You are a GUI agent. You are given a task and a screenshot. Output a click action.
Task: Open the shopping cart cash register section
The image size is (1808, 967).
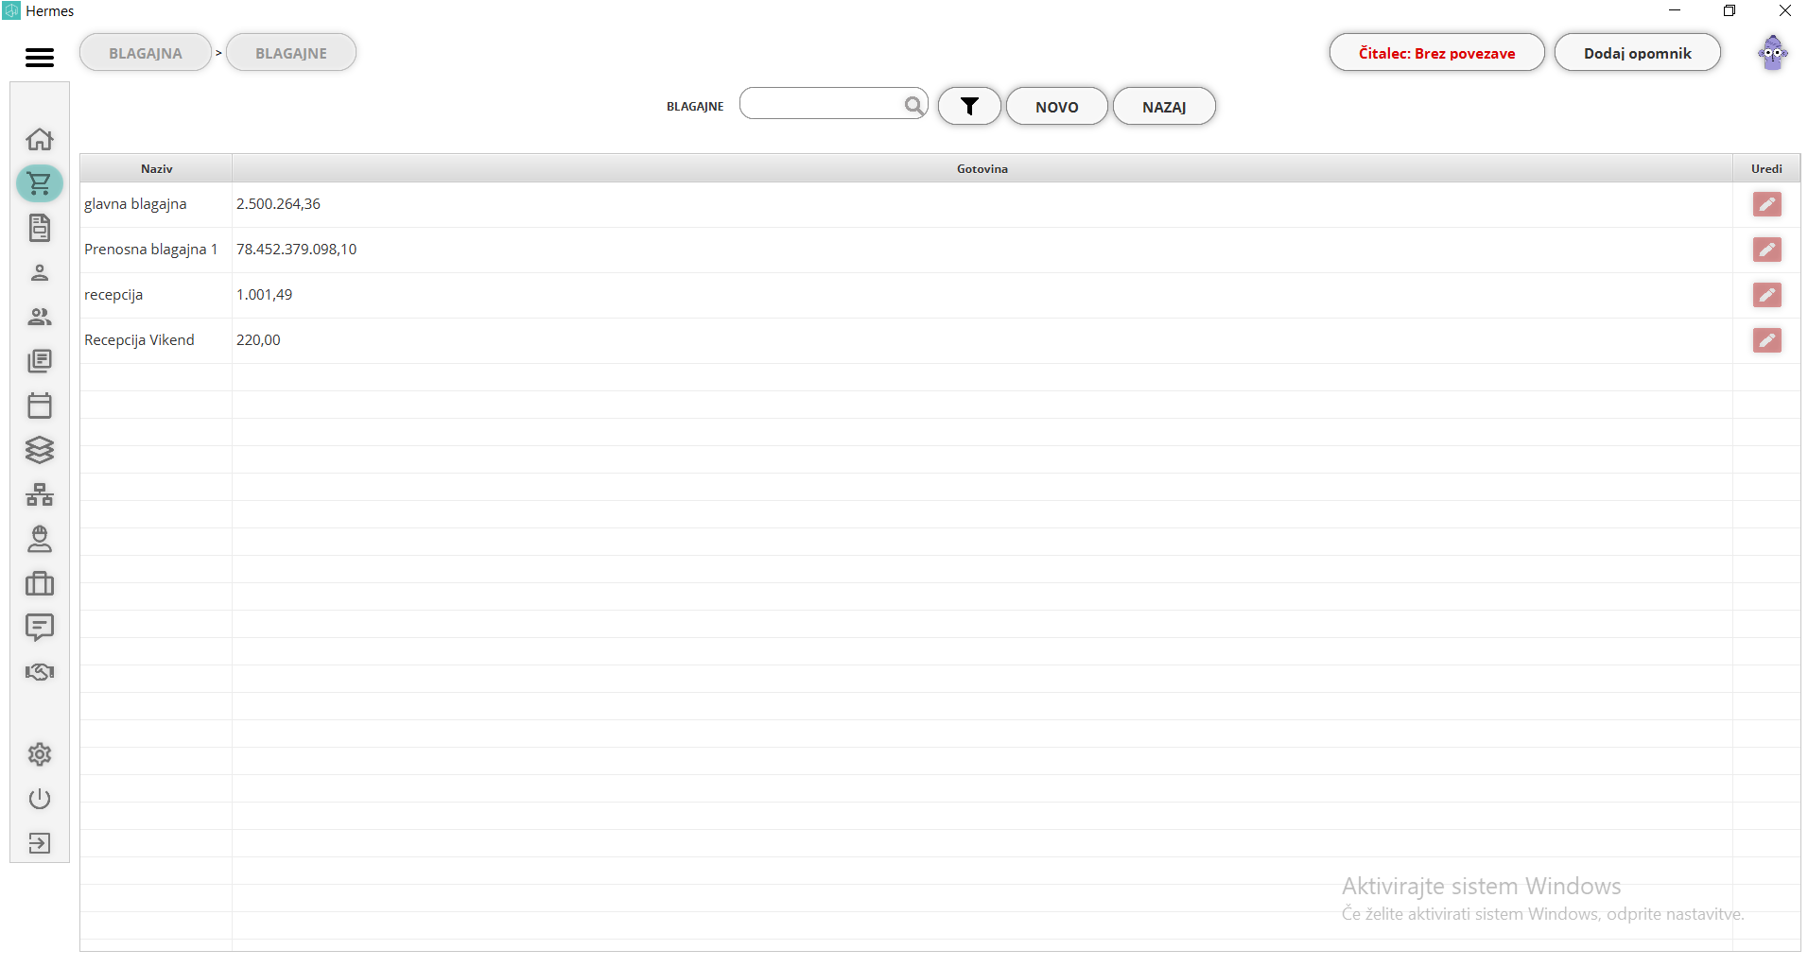[40, 183]
